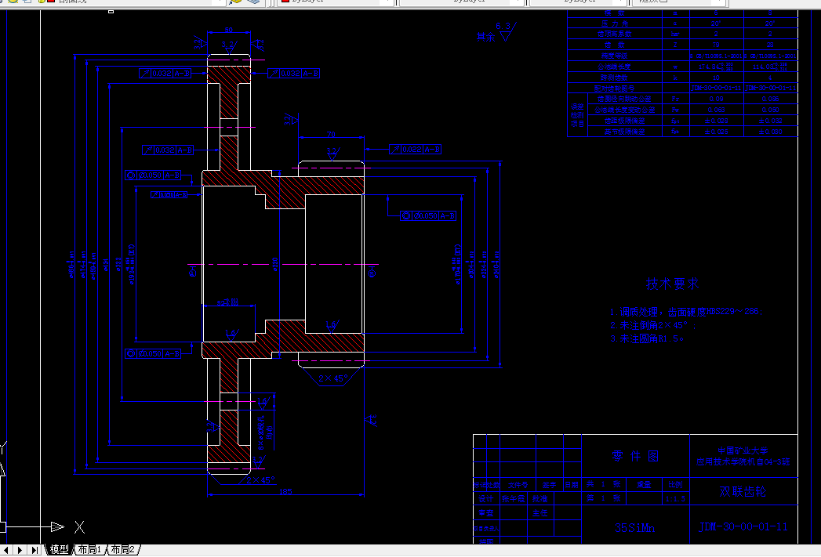Select the ±0.028 value in gear table

(716, 121)
